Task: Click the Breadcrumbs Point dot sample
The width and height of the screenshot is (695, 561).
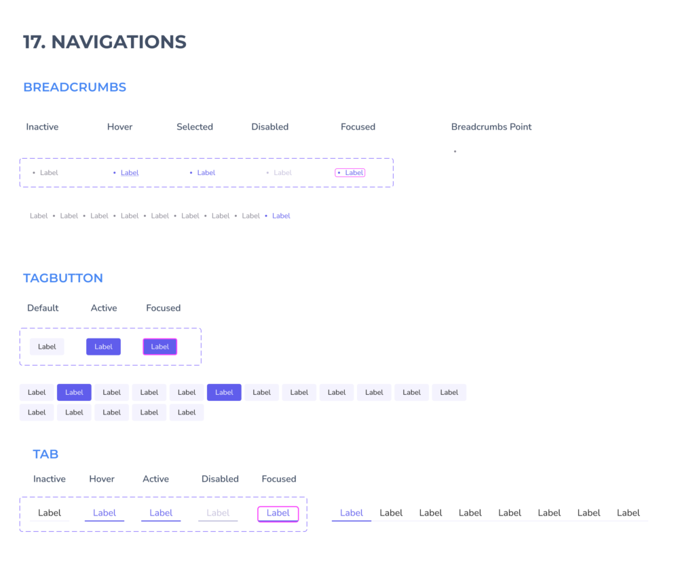Action: click(x=455, y=151)
